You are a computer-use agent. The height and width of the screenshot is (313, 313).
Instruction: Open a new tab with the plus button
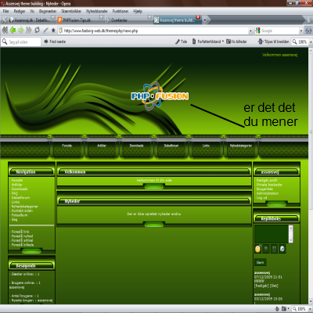[205, 20]
